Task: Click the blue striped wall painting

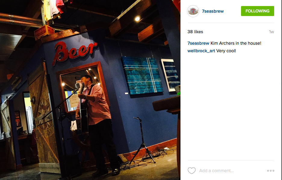Action: click(142, 76)
